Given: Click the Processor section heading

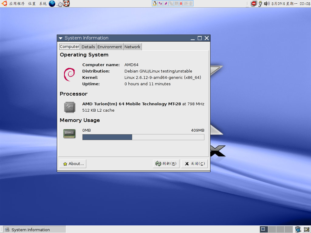Looking at the screenshot, I should tap(73, 94).
